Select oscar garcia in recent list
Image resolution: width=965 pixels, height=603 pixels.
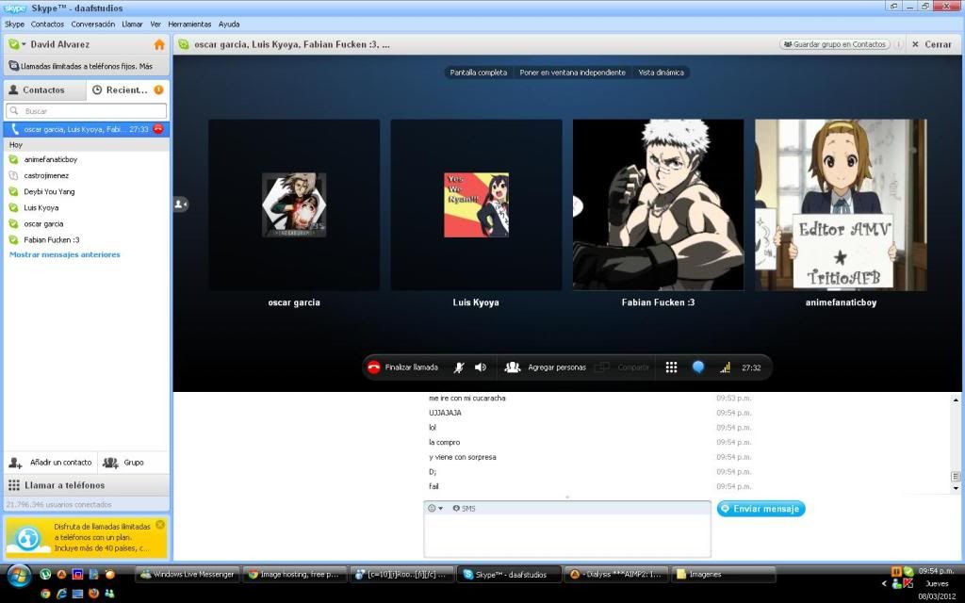click(86, 223)
